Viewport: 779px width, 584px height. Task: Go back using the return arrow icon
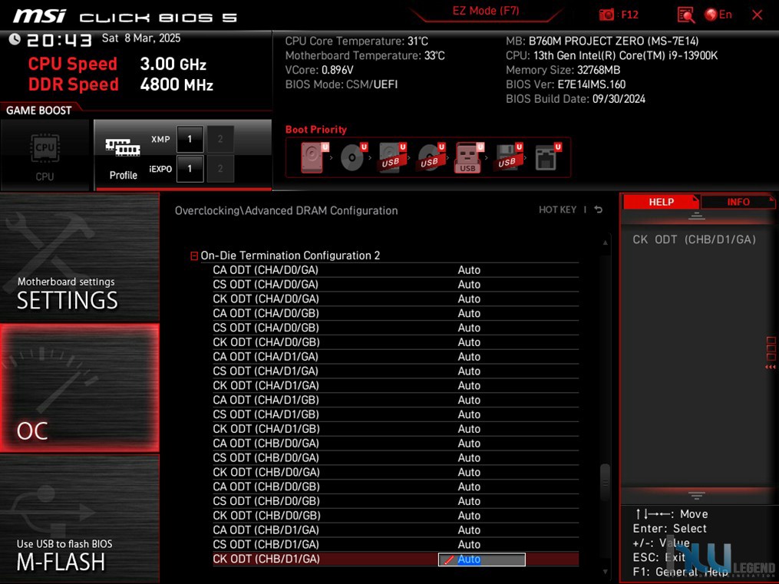(598, 210)
